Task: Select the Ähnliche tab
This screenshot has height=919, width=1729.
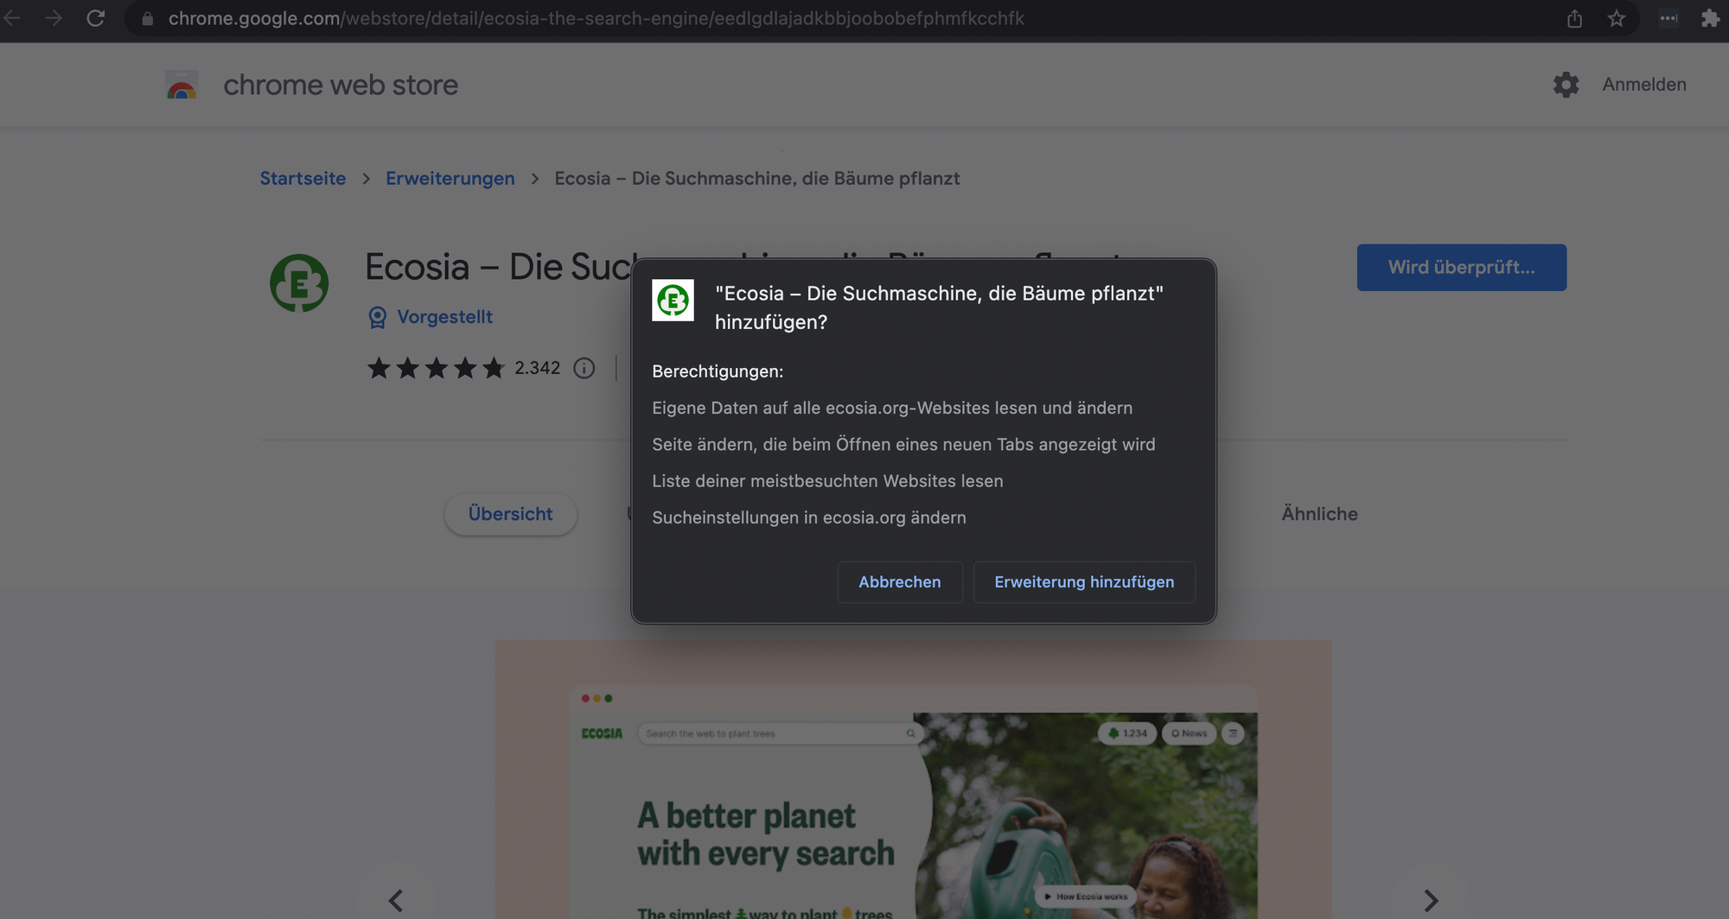Action: pos(1319,514)
